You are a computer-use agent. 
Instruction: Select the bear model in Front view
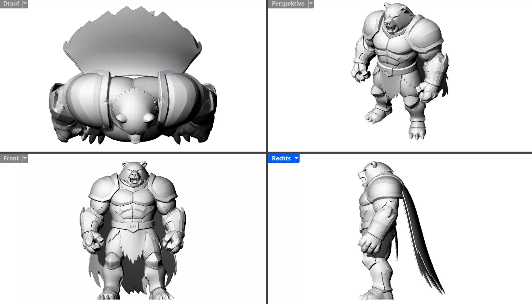click(x=133, y=231)
